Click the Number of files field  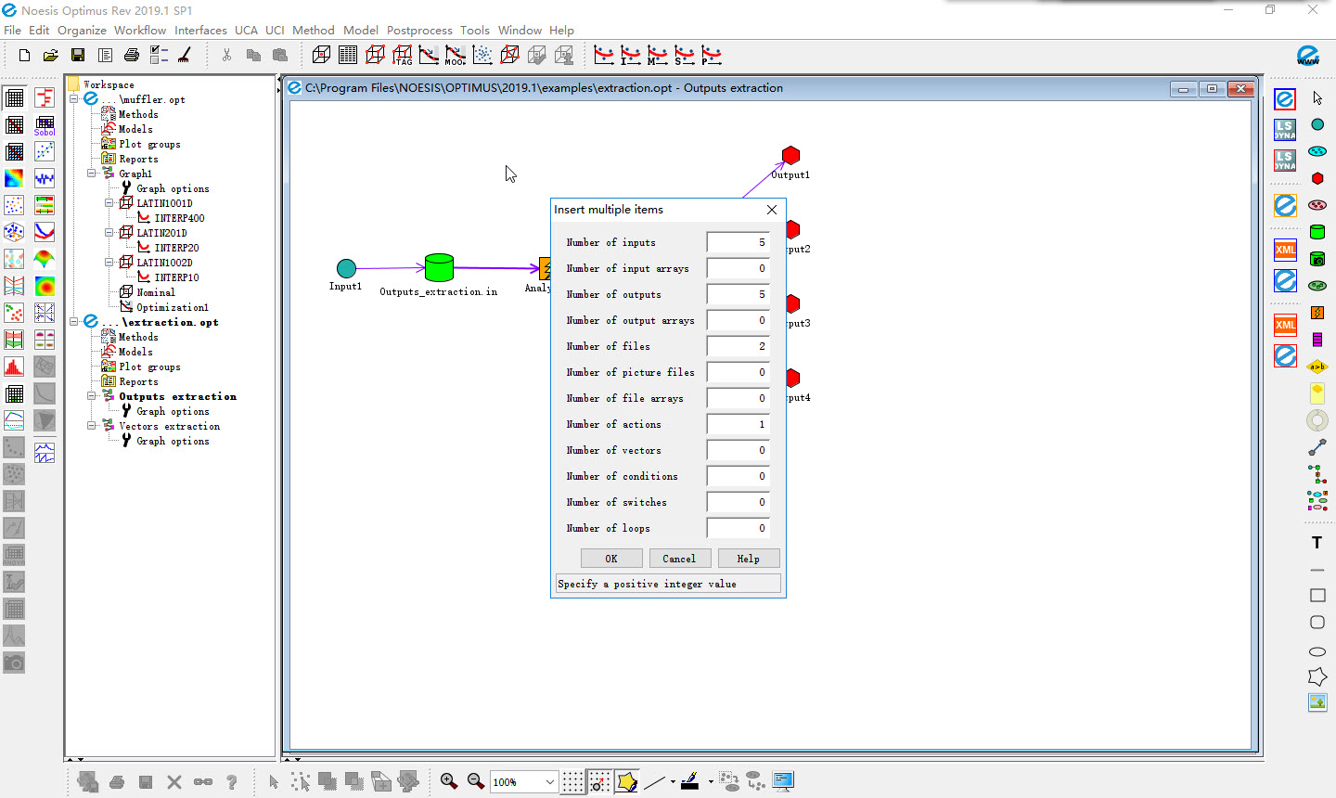pos(739,346)
